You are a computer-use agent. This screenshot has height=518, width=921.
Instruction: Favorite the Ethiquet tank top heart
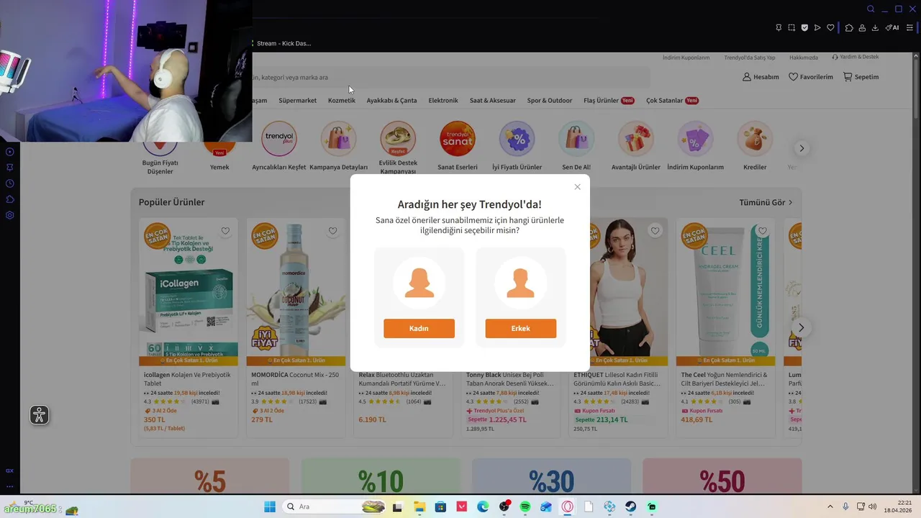655,231
